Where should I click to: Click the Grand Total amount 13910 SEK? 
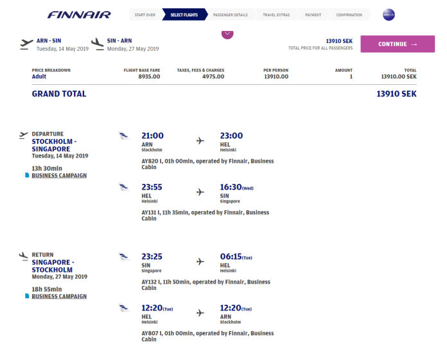click(396, 94)
